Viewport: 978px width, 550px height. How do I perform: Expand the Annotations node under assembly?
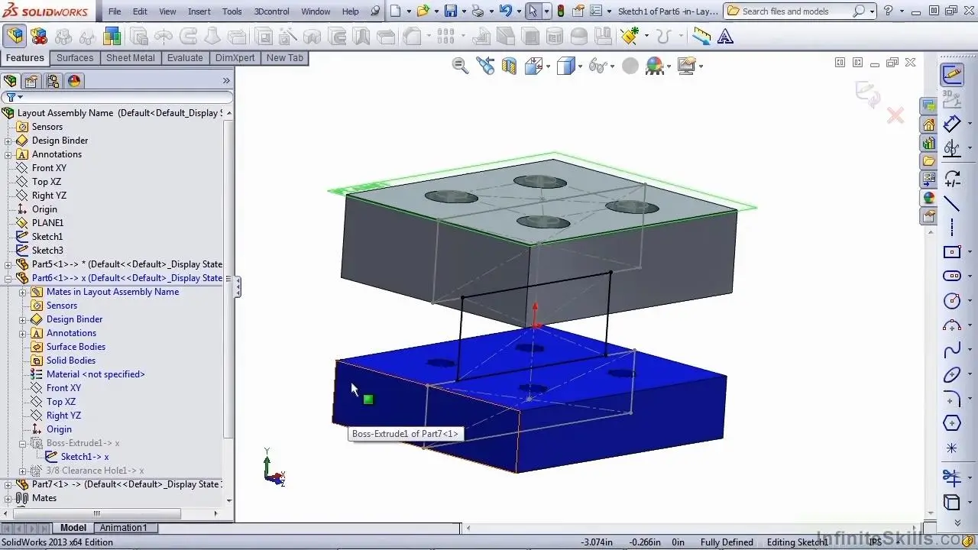8,154
